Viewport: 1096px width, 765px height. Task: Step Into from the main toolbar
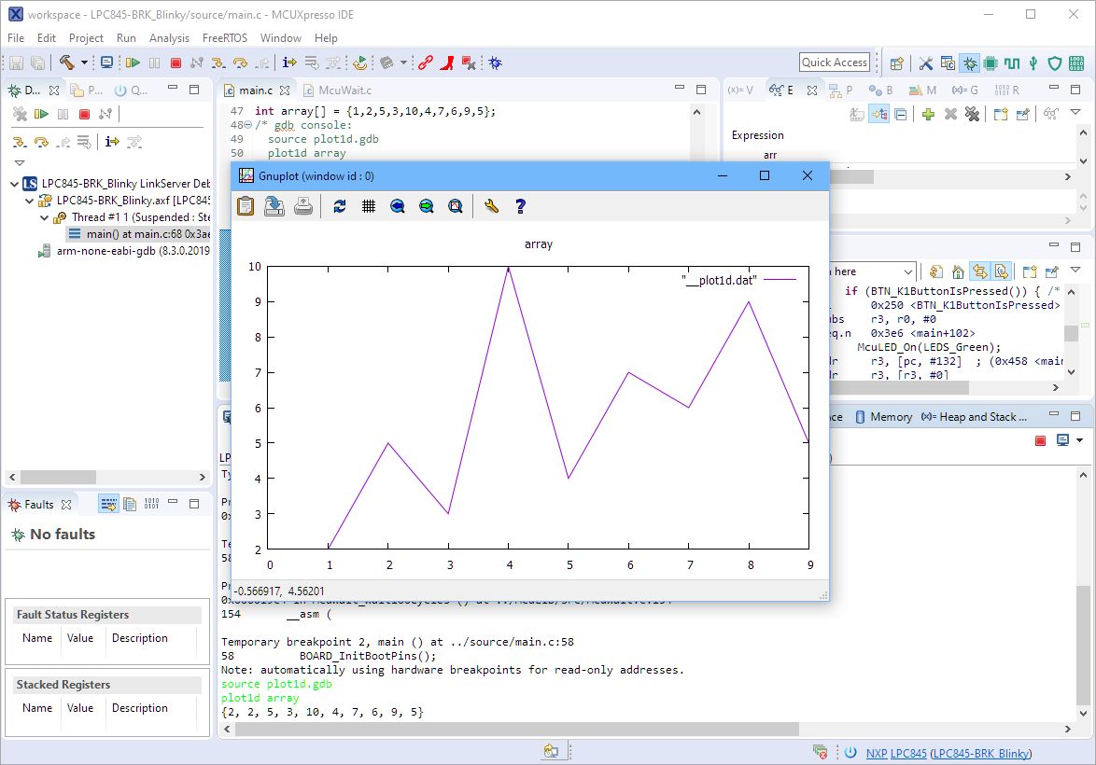click(218, 63)
